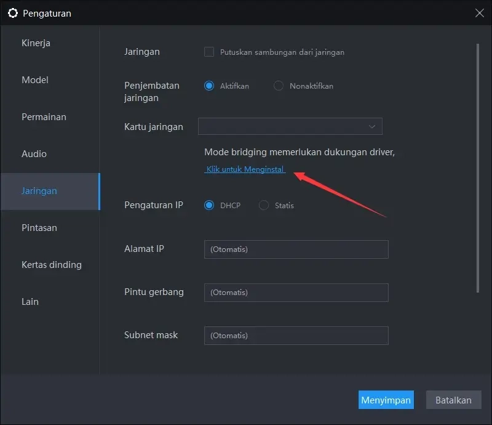Switch to the Pintasan tab
Image resolution: width=492 pixels, height=425 pixels.
[39, 227]
